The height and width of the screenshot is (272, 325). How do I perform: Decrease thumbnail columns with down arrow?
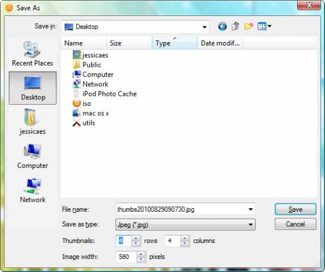pyautogui.click(x=185, y=244)
